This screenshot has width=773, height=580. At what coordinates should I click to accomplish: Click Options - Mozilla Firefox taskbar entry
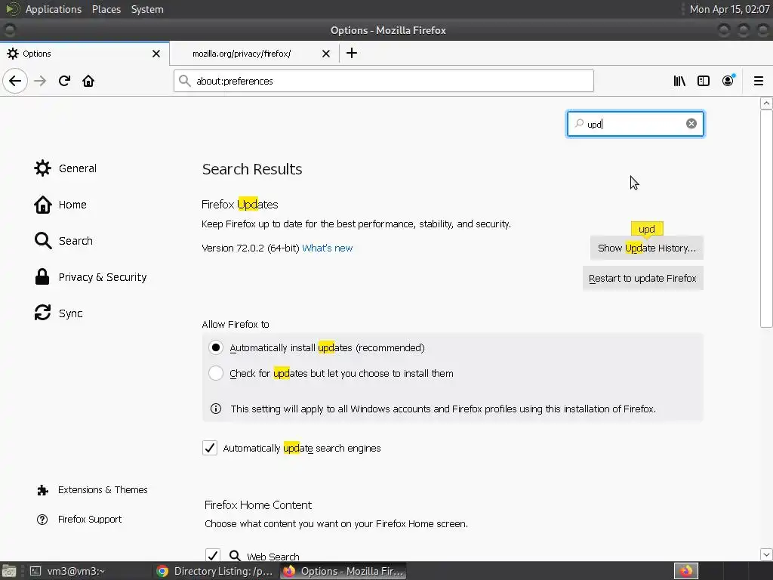tap(343, 571)
